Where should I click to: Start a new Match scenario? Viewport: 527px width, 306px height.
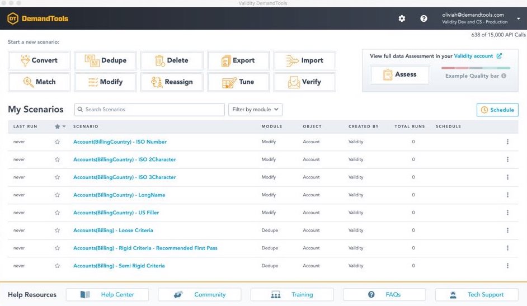coord(39,82)
